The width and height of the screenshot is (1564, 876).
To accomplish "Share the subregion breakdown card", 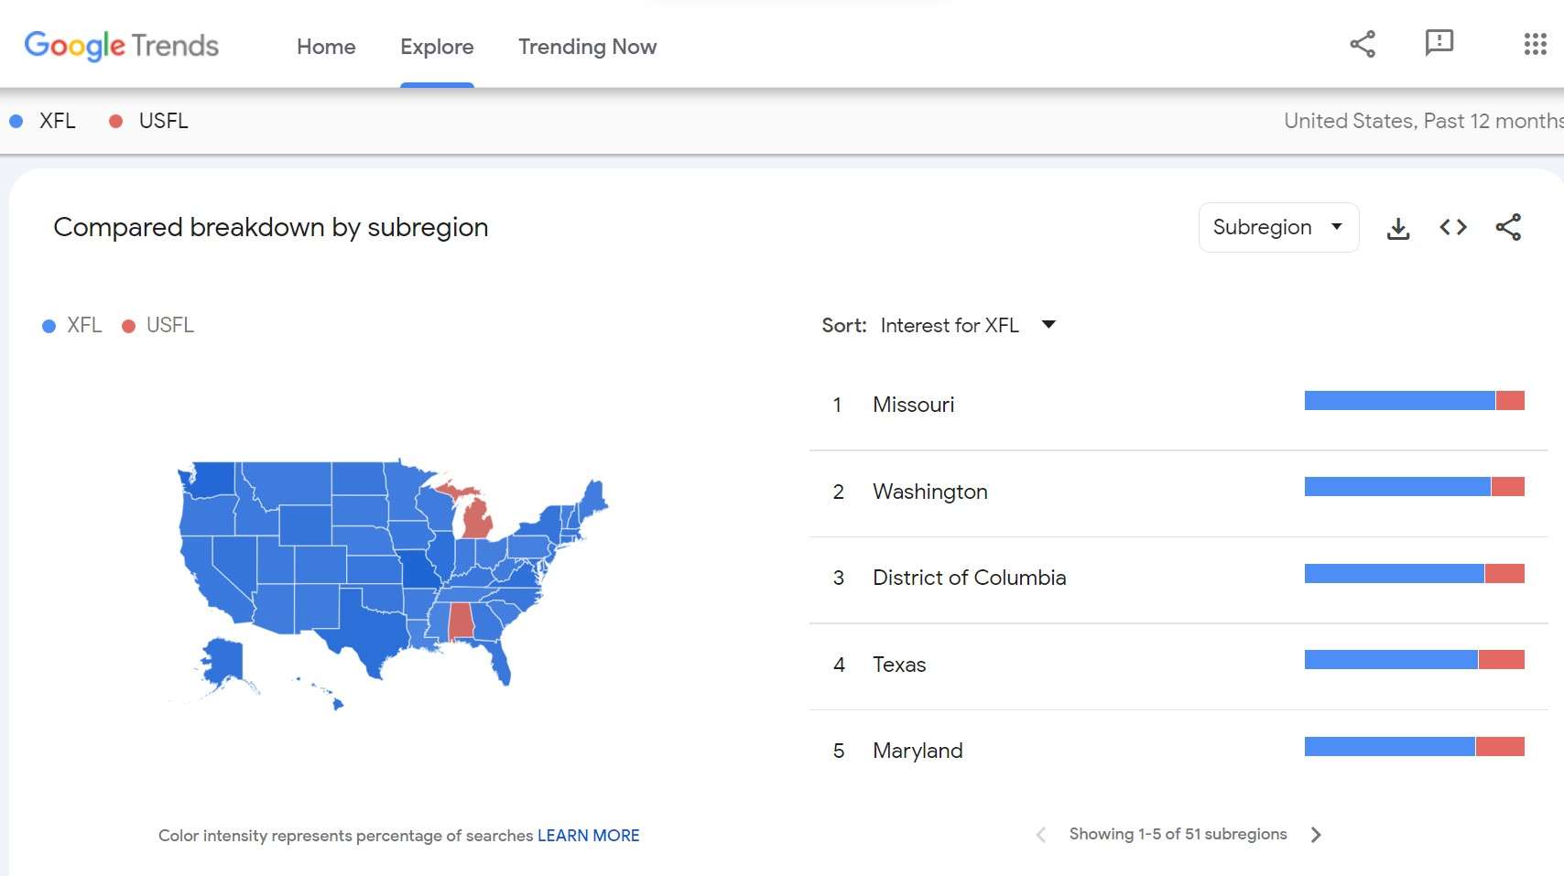I will point(1508,227).
